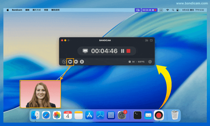Open the Bandicam menu in menu bar
The image size is (210, 126).
(17, 10)
